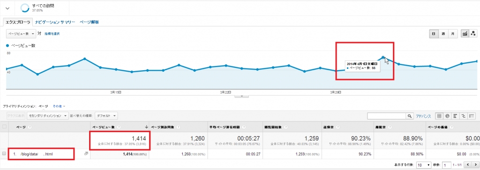
Task: Open the セカンダリ ディメンション dropdown
Action: [x=48, y=116]
